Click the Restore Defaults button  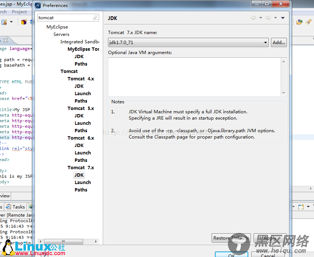click(x=231, y=238)
